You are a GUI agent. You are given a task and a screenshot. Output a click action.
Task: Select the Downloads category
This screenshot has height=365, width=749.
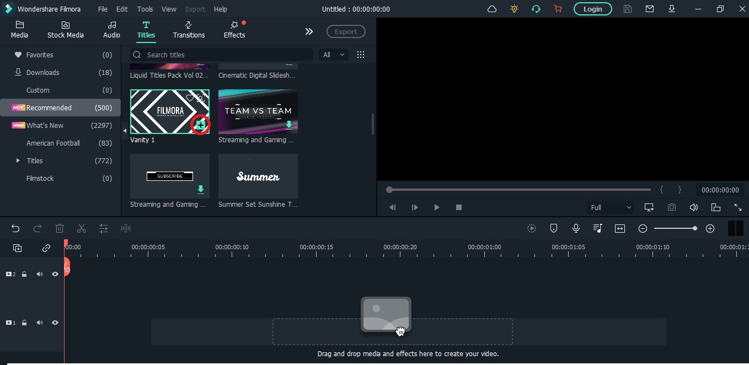60,72
